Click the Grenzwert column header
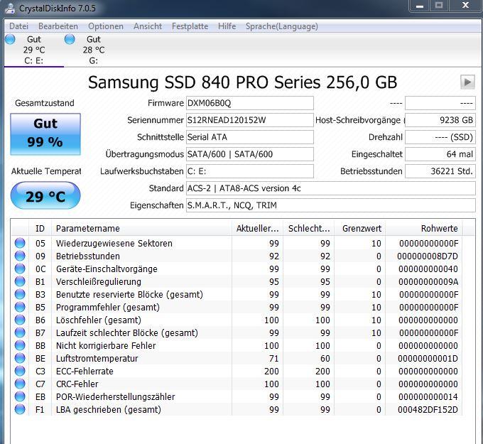483x444 pixels. click(x=360, y=228)
